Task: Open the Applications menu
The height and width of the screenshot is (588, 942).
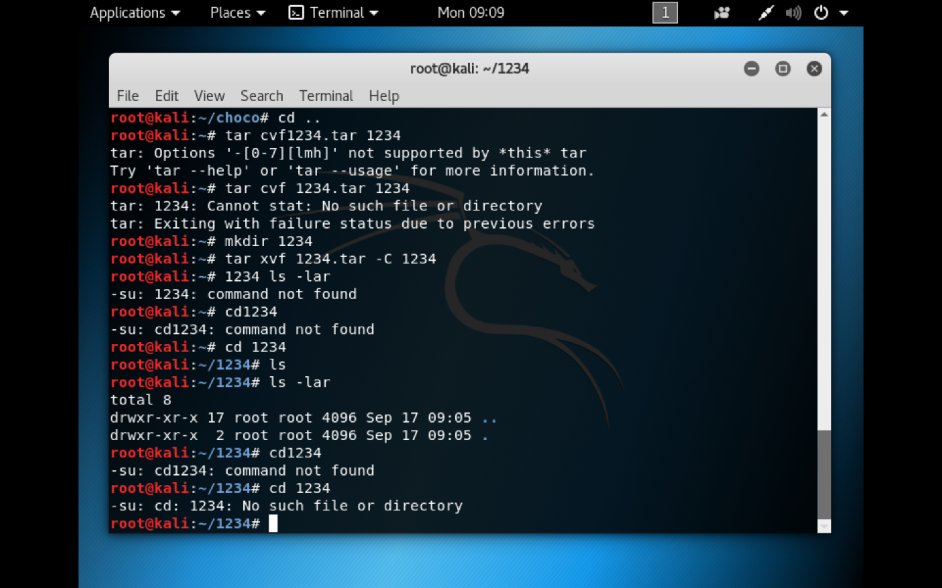Action: tap(135, 13)
